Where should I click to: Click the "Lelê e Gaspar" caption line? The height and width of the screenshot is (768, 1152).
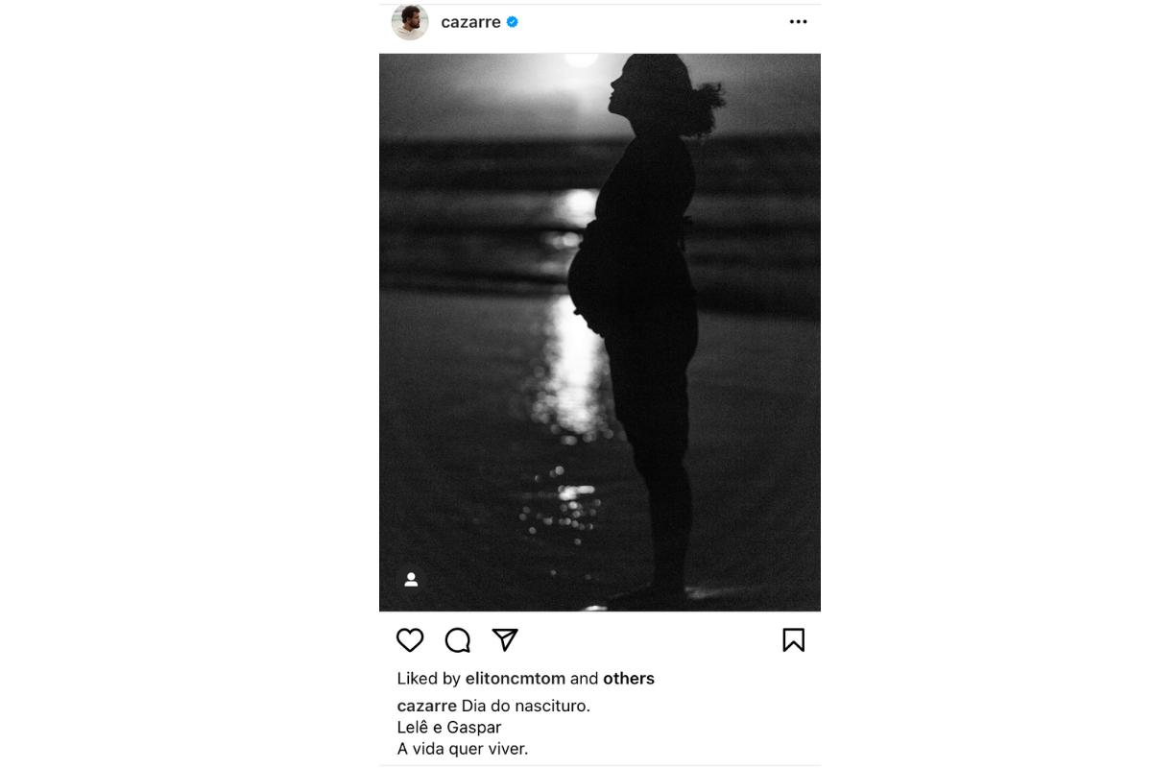[449, 728]
